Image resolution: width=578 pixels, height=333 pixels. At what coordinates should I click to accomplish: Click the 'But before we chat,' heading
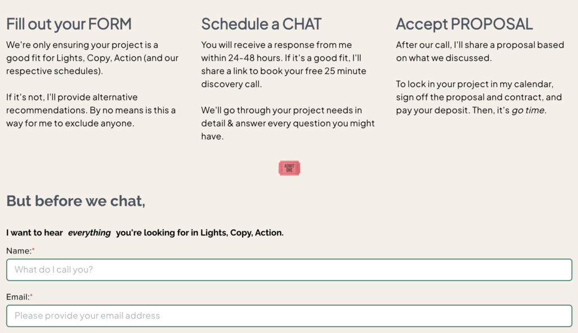[76, 201]
